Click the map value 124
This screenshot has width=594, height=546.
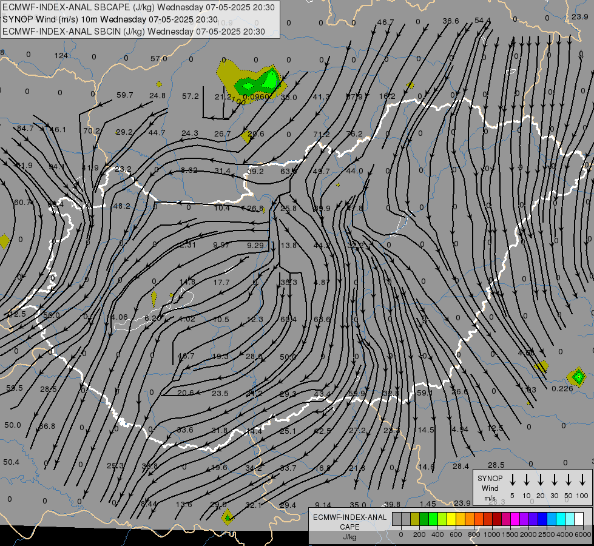(x=61, y=56)
